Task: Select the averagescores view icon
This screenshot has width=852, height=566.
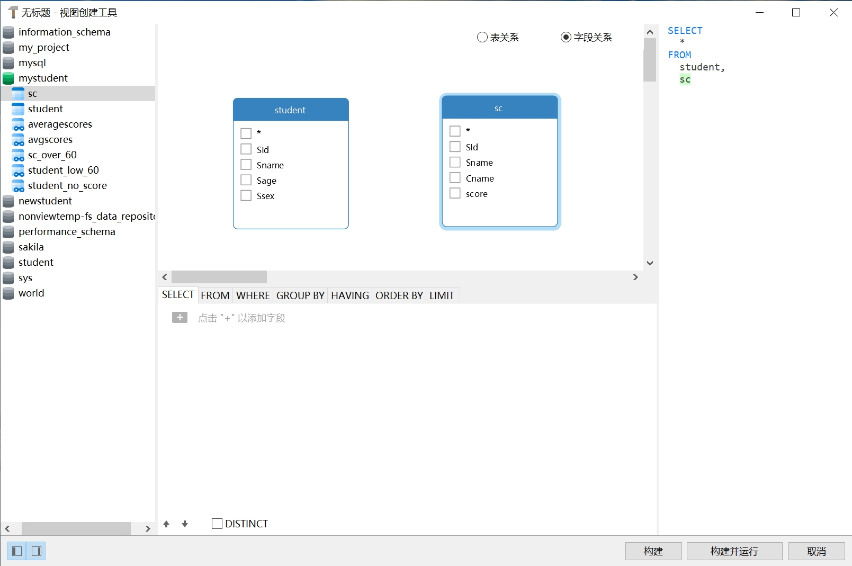Action: pyautogui.click(x=18, y=124)
